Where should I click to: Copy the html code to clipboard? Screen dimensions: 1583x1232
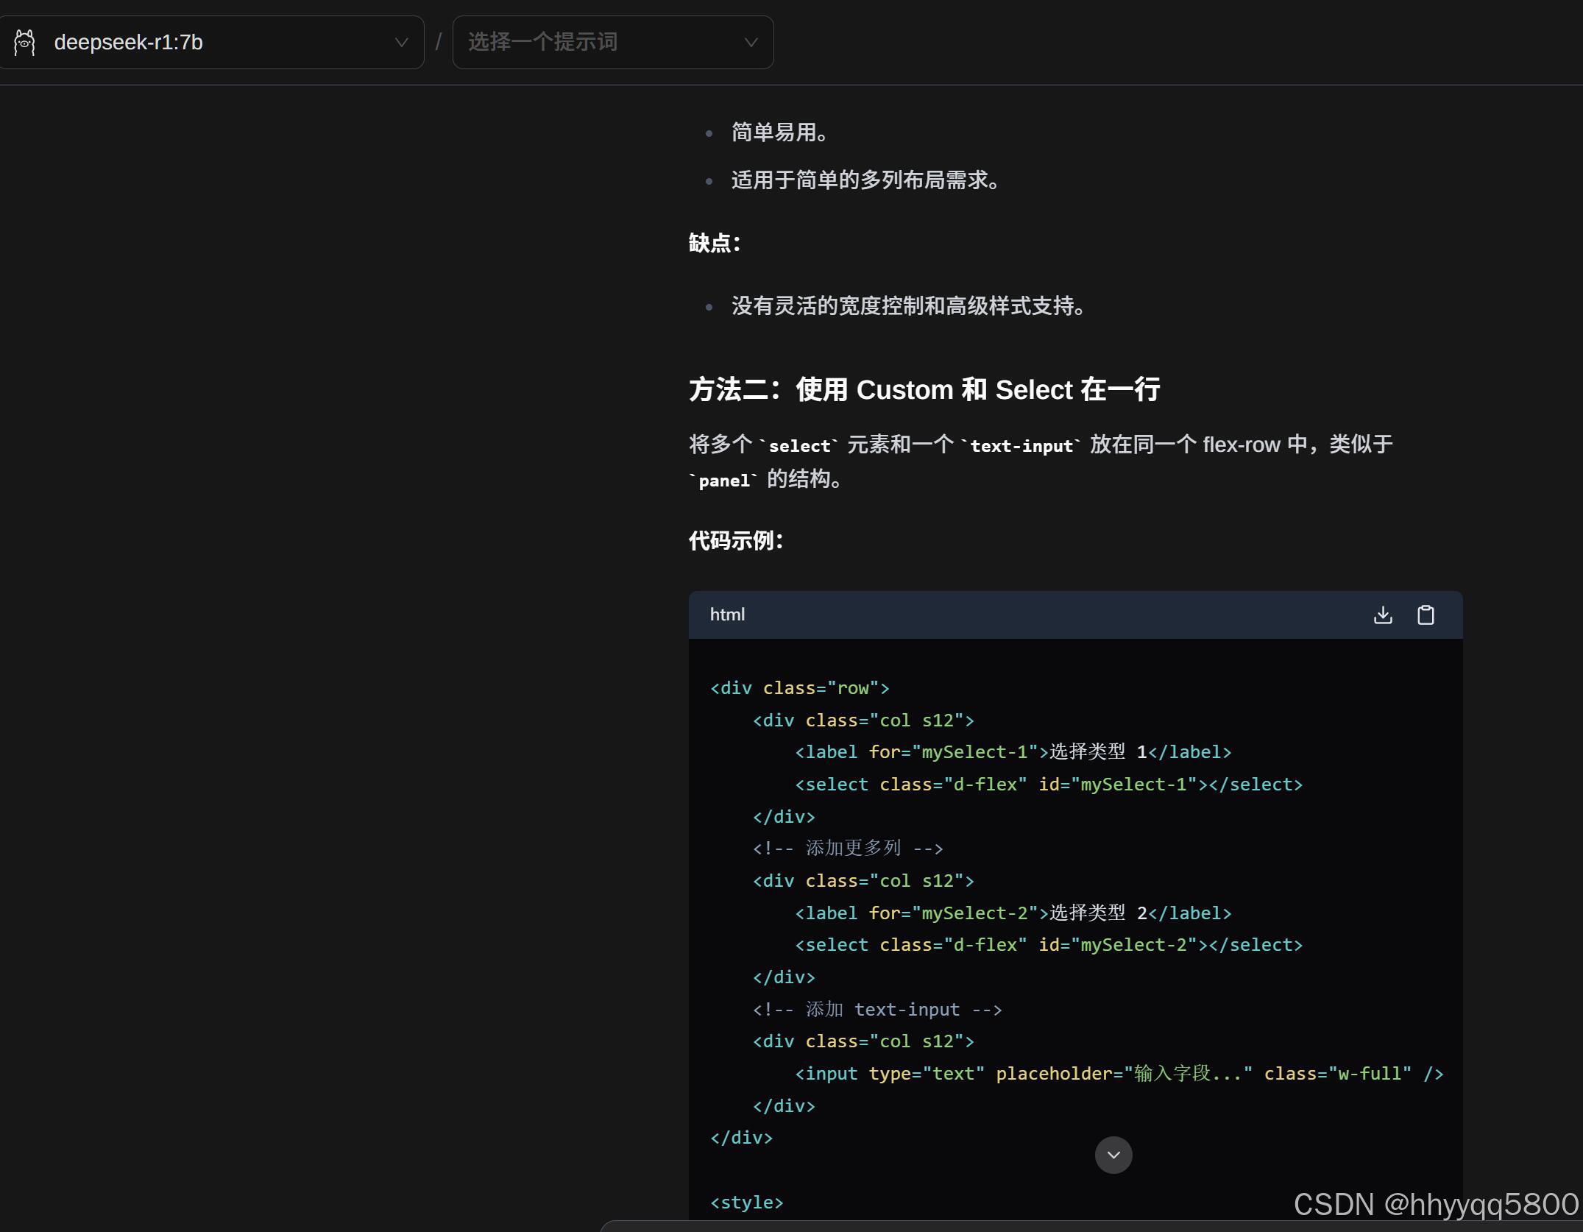tap(1426, 615)
